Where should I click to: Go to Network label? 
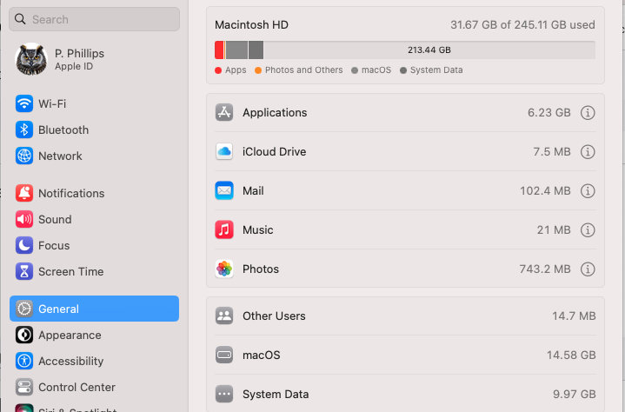click(60, 156)
